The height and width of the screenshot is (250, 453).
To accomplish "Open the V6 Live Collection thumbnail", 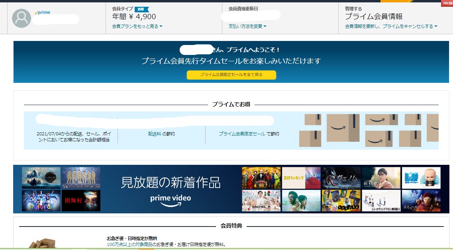I will pos(81,178).
